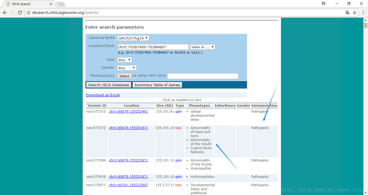Click the Phenotype Select button
The image size is (368, 195).
pyautogui.click(x=124, y=76)
